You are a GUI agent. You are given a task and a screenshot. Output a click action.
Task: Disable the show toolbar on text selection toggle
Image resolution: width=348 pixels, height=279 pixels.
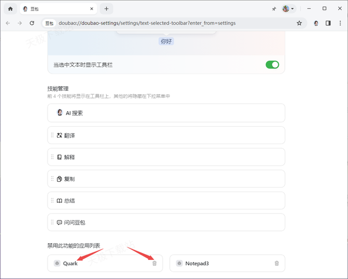(x=272, y=64)
